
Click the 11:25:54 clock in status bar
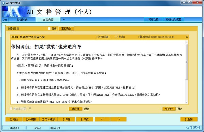pos(14,128)
